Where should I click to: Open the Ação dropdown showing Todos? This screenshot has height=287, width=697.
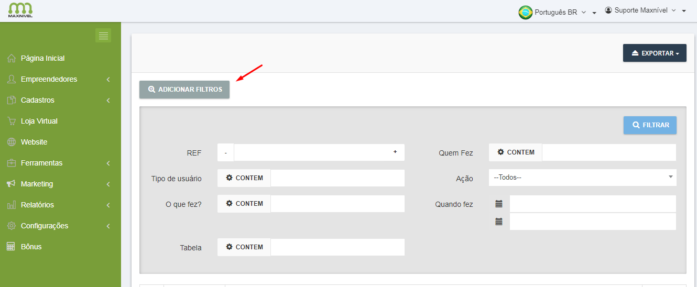coord(582,178)
